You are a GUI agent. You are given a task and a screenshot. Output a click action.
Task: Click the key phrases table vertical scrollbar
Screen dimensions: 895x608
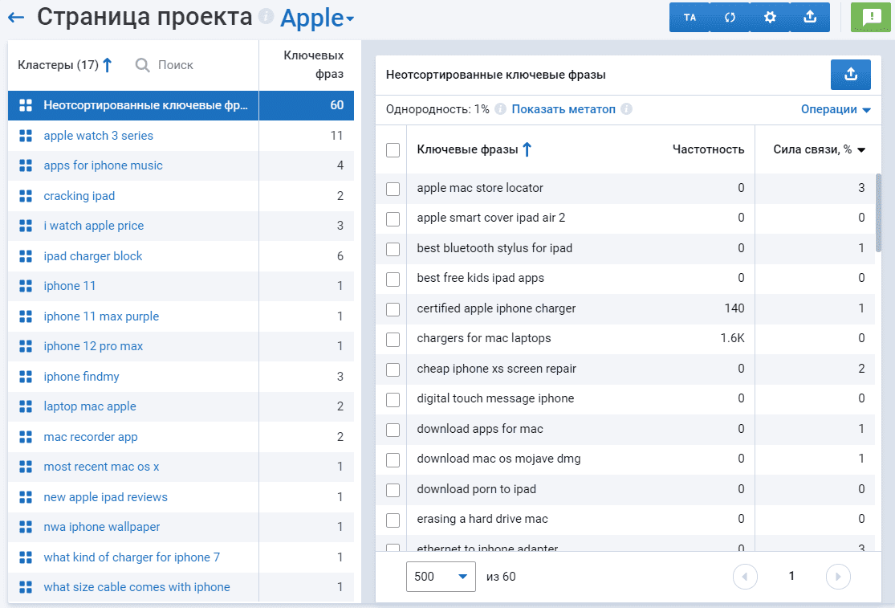click(878, 212)
